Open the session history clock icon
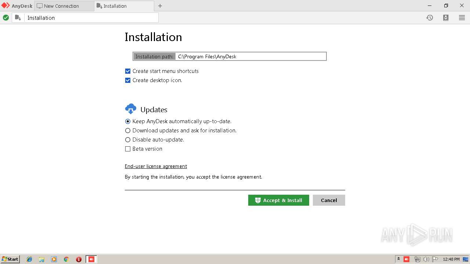The image size is (470, 264). coord(430,18)
